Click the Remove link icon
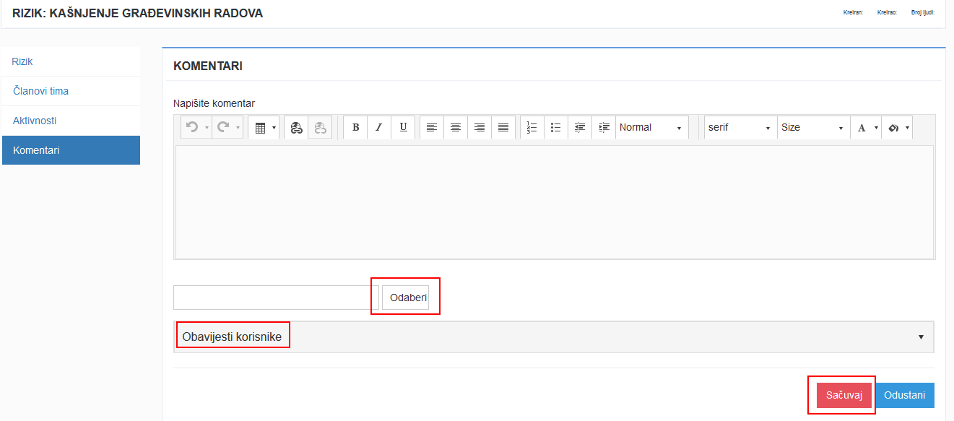954x421 pixels. pyautogui.click(x=320, y=128)
